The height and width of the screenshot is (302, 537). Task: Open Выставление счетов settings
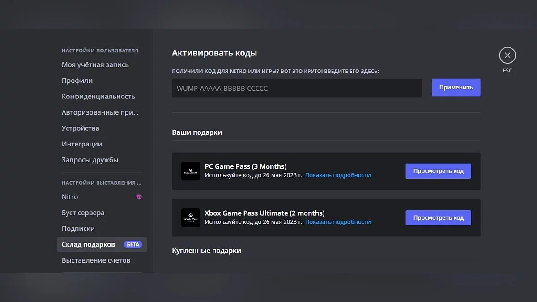pyautogui.click(x=96, y=260)
